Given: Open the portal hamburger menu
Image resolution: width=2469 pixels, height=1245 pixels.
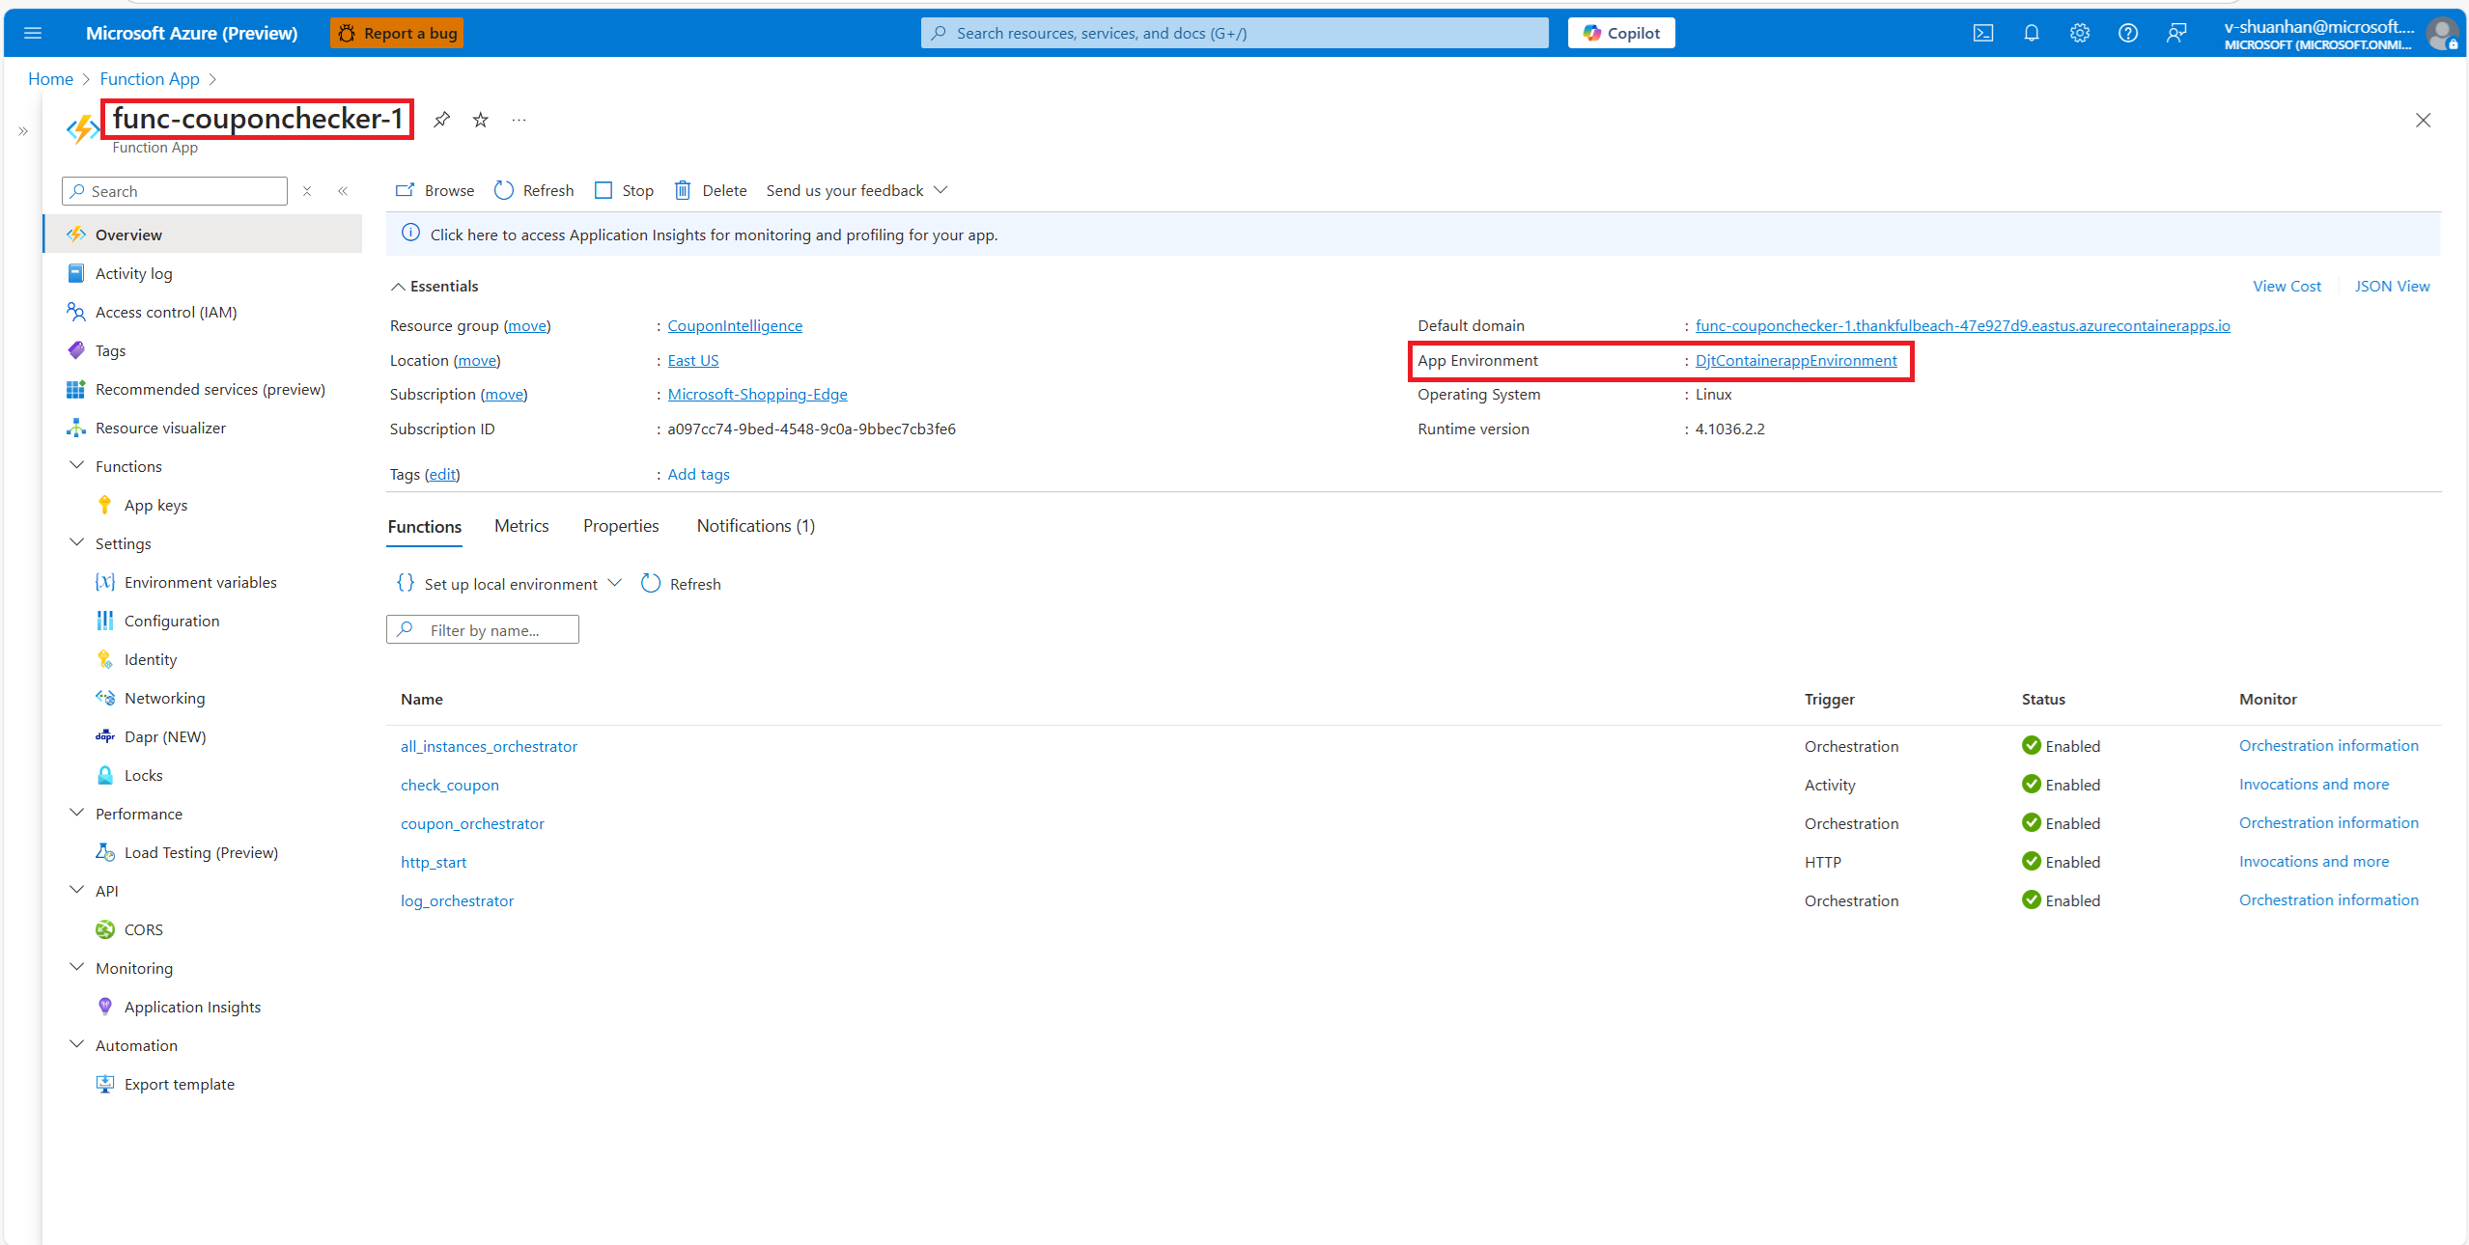Looking at the screenshot, I should pyautogui.click(x=33, y=33).
